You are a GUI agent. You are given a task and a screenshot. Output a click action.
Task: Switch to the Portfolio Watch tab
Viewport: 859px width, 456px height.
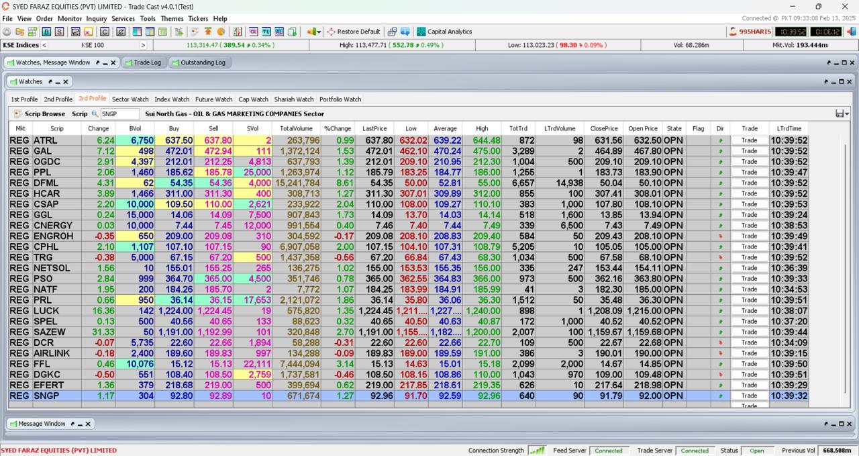[x=340, y=99]
